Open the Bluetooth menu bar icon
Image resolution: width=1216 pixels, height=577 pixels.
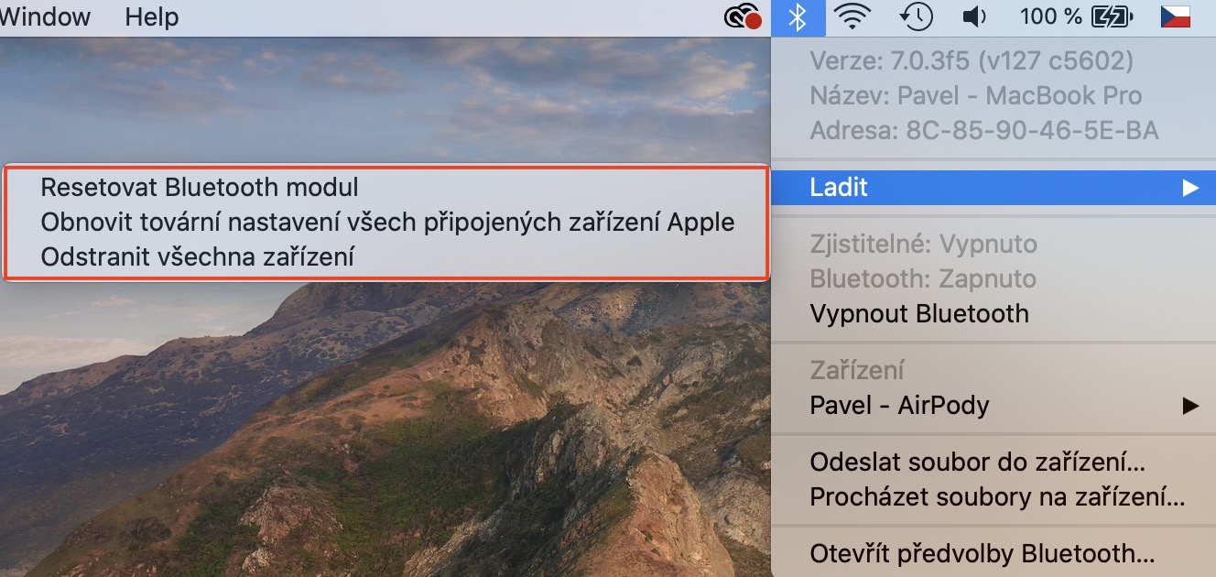point(798,16)
